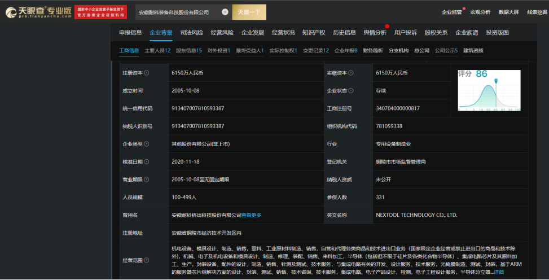The height and width of the screenshot is (280, 549).
Task: Clear the search box with the X icon
Action: (x=225, y=12)
